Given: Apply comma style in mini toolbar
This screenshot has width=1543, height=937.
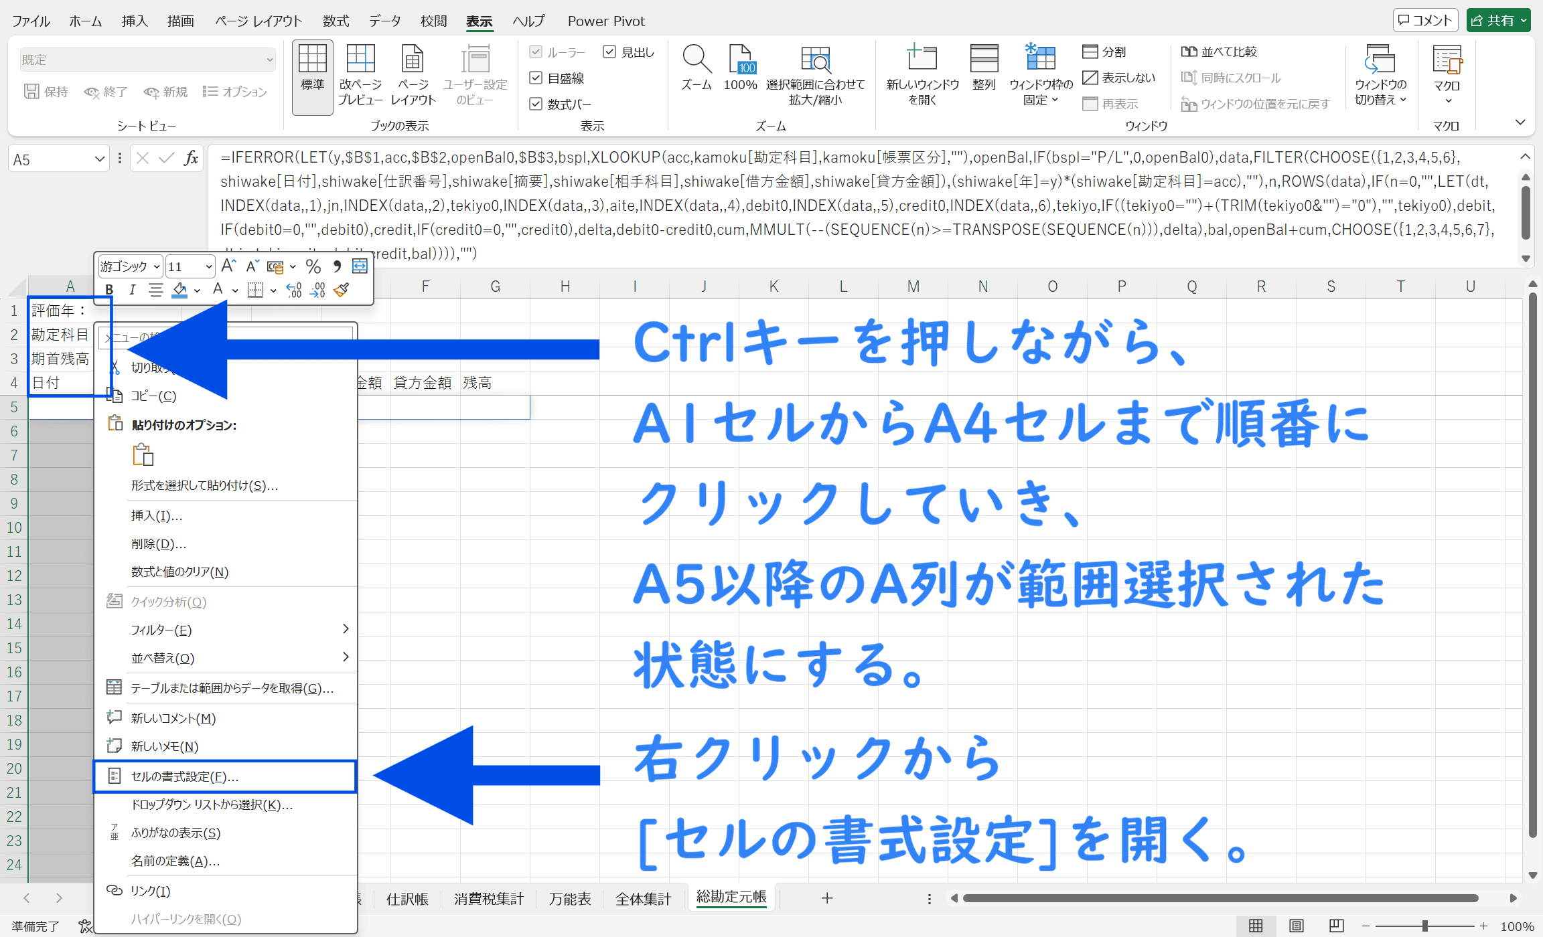Looking at the screenshot, I should [337, 266].
